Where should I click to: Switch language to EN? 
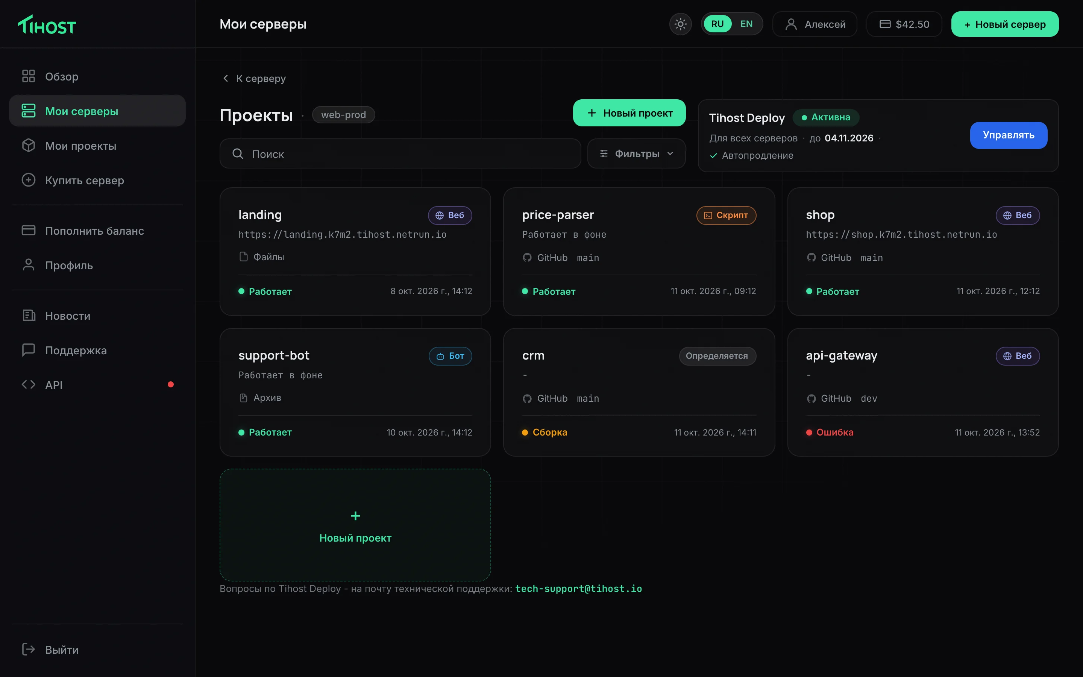pos(746,24)
